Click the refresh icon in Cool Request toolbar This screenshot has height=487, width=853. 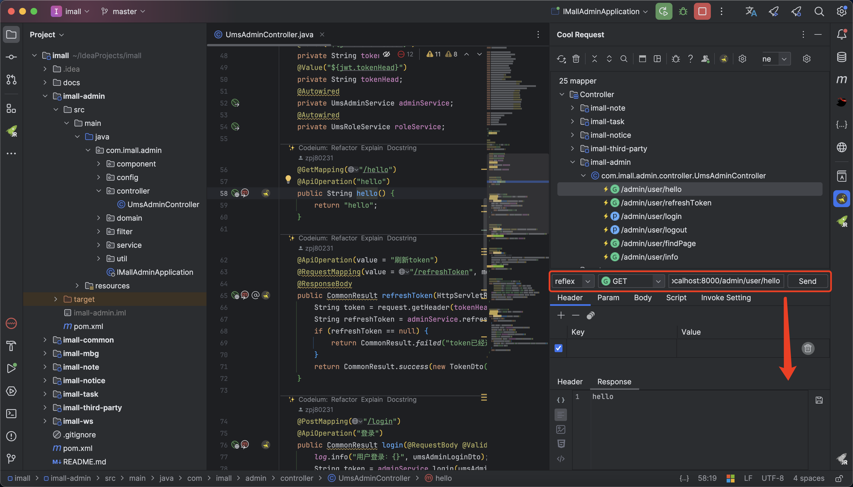pos(561,59)
